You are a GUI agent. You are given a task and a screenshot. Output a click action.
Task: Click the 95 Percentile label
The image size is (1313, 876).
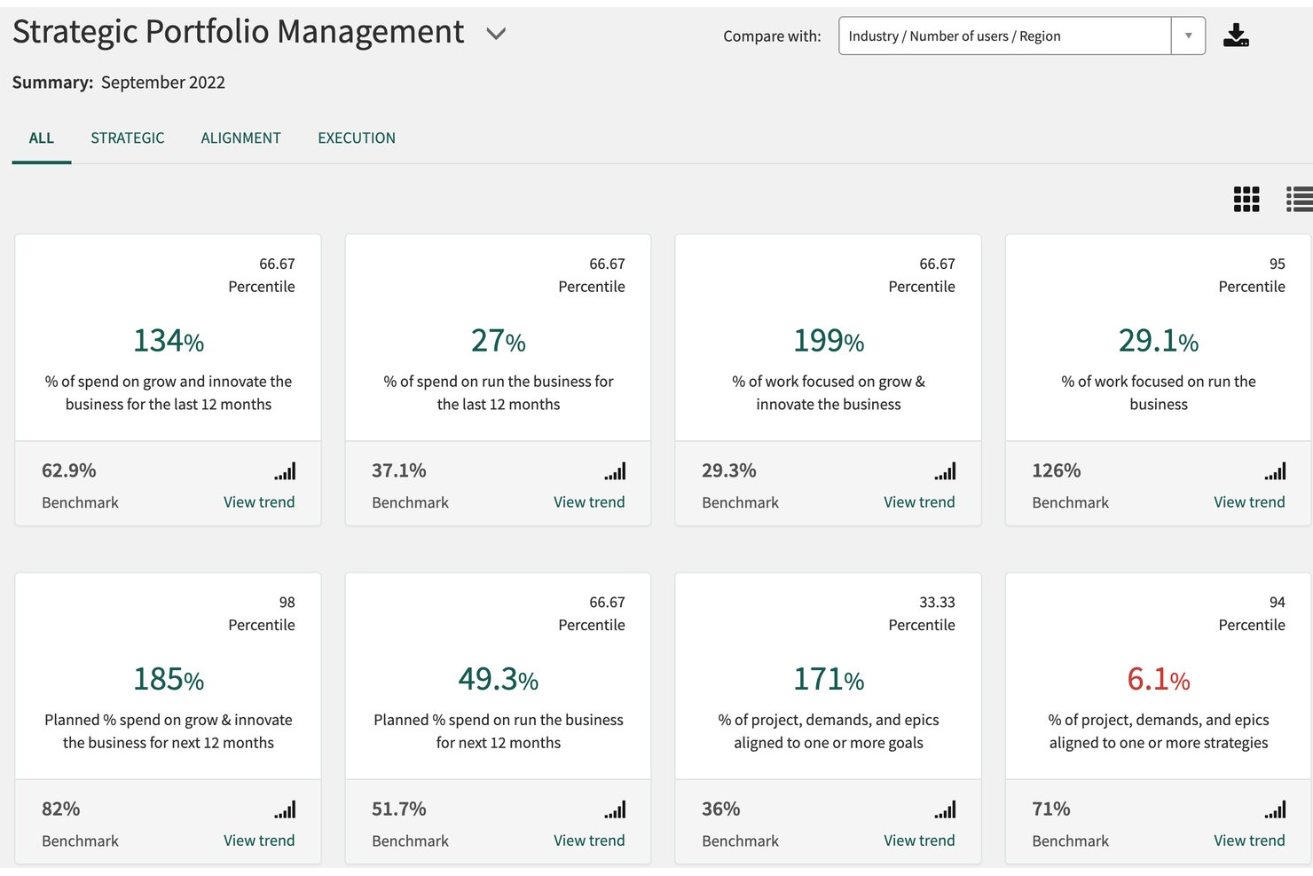pyautogui.click(x=1252, y=275)
